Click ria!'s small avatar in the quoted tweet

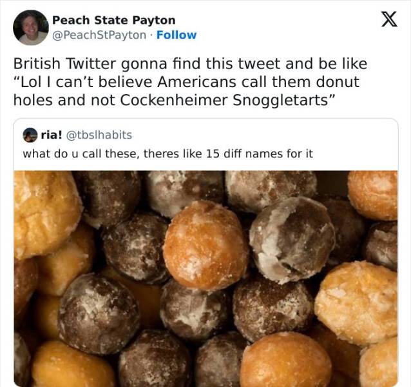pyautogui.click(x=30, y=135)
